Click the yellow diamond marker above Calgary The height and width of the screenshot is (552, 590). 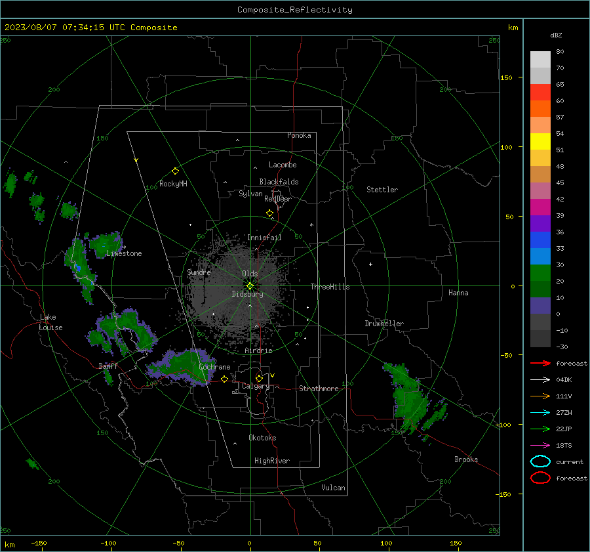(259, 378)
